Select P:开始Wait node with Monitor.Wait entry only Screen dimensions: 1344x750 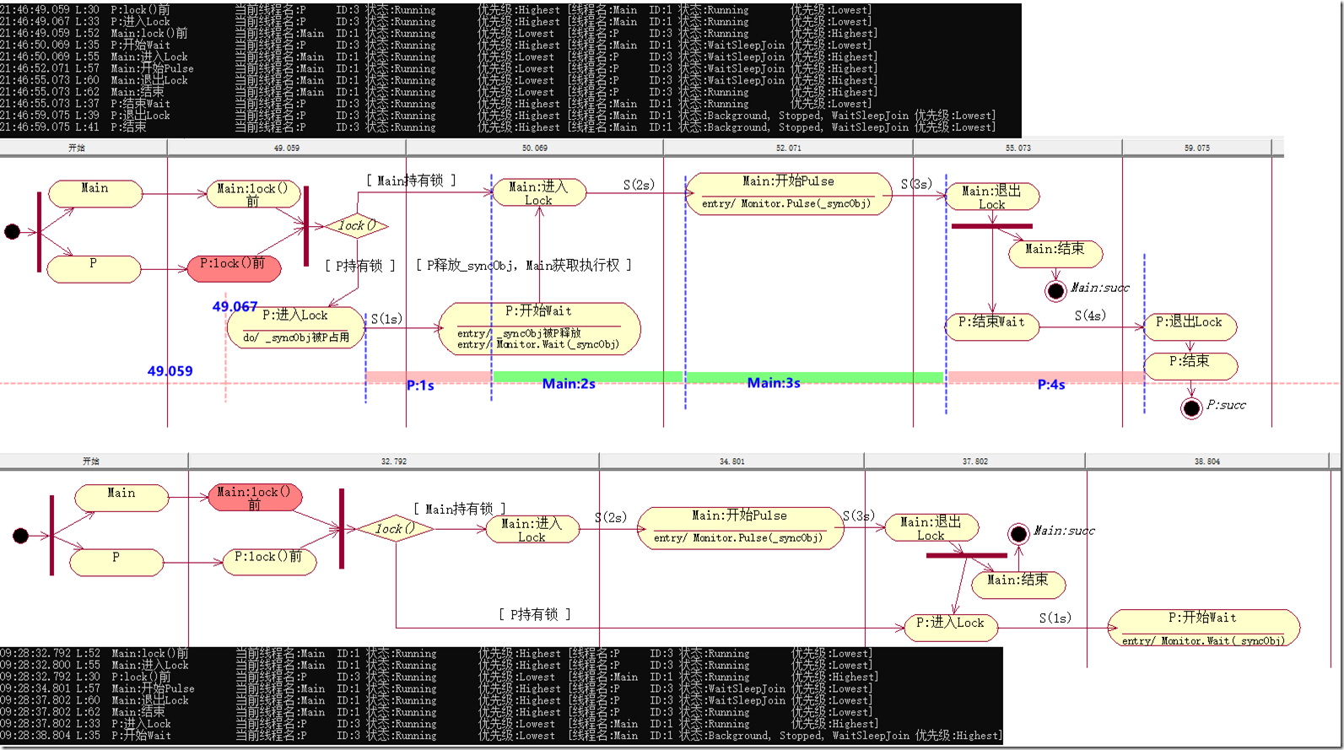coord(1204,629)
